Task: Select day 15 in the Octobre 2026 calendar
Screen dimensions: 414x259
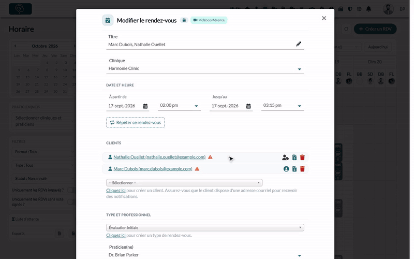Action: coord(46,77)
